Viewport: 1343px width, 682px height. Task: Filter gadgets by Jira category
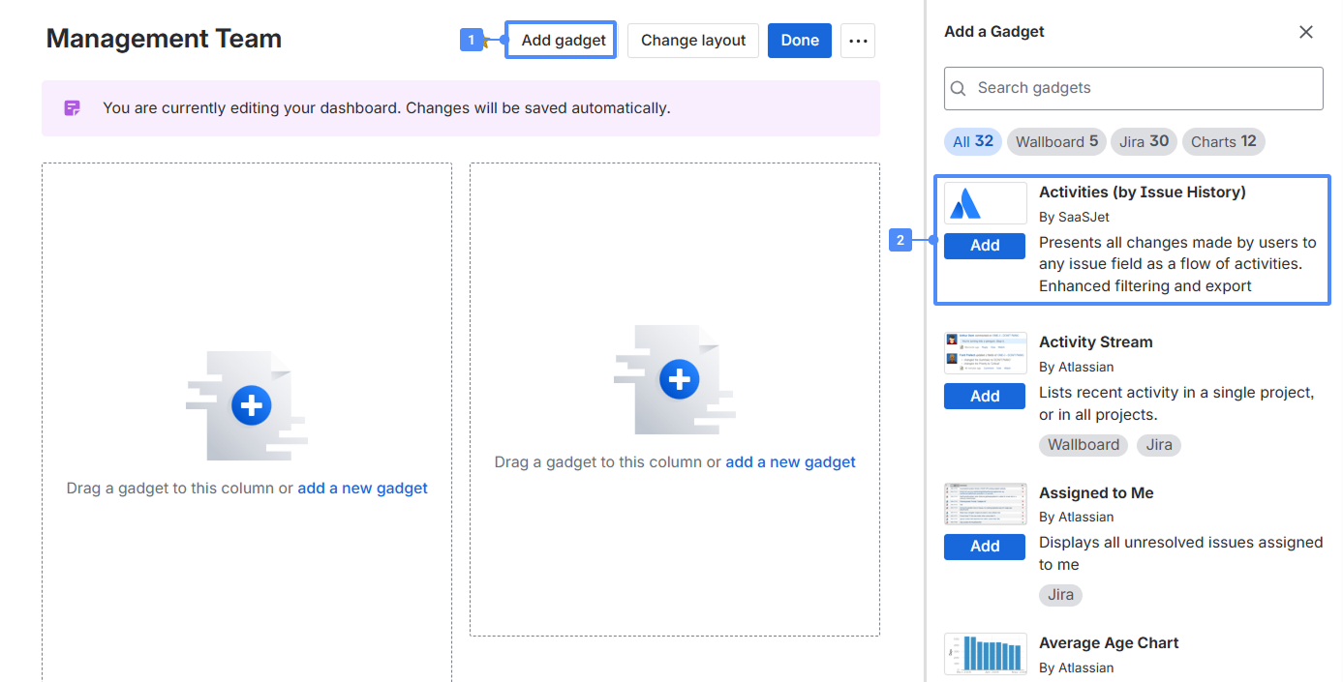click(1144, 141)
